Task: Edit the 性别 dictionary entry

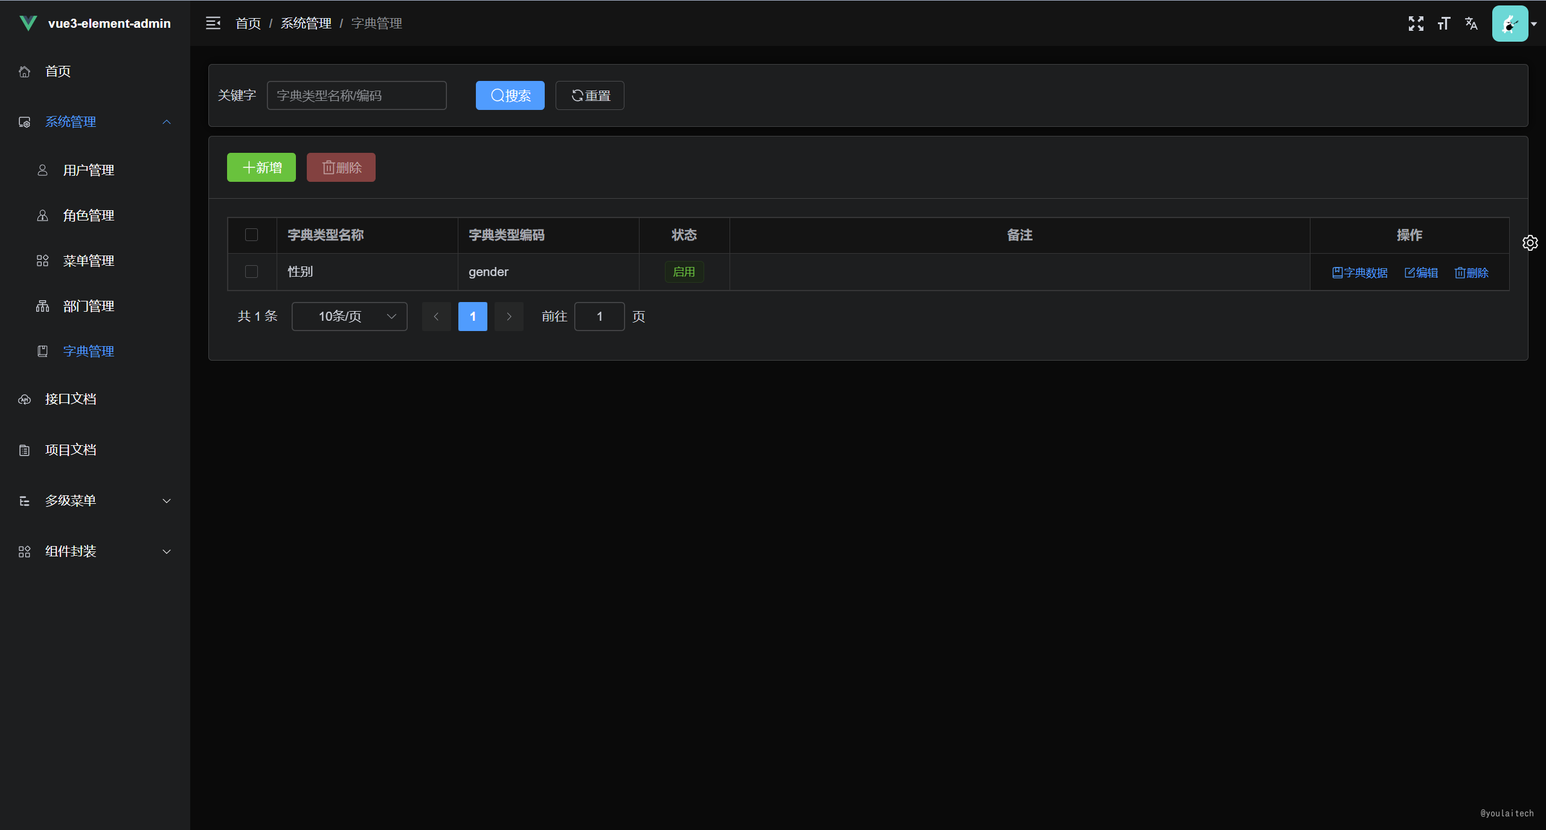Action: [1421, 272]
